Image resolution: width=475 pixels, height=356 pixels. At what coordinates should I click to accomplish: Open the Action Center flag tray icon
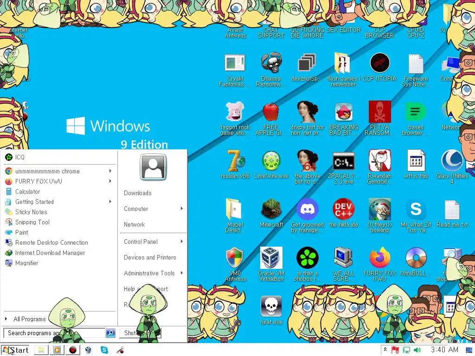[395, 350]
